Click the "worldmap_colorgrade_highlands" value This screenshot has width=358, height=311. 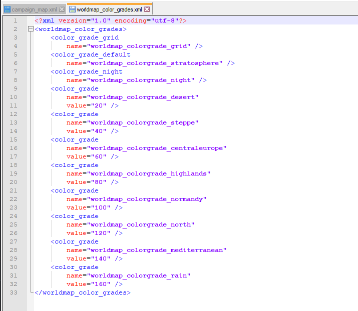point(148,173)
